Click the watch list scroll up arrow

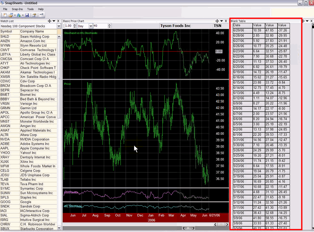click(59, 37)
